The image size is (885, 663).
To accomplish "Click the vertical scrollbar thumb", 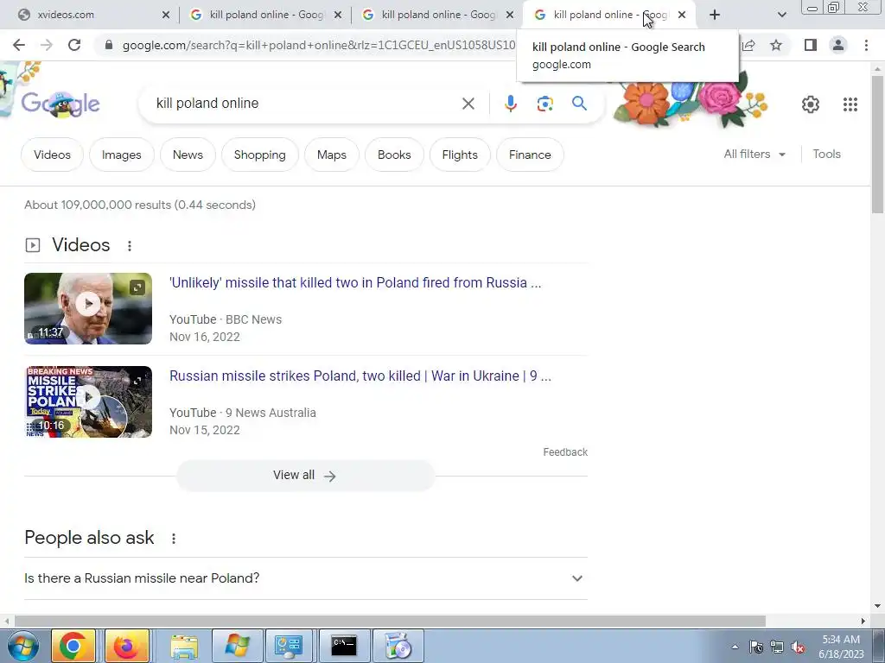I will coord(877,144).
